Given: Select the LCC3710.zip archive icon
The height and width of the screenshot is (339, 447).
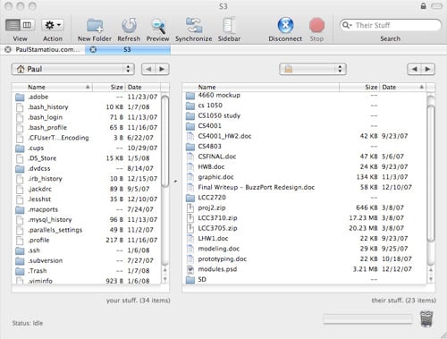Looking at the screenshot, I should (x=190, y=218).
